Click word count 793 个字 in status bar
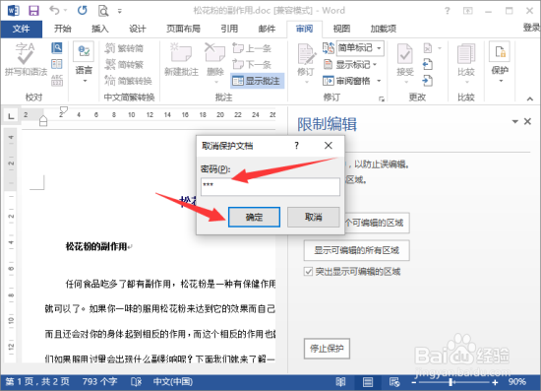The image size is (541, 391). point(99,382)
